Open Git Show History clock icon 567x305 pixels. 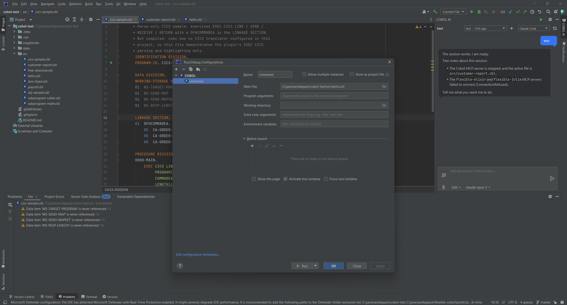[x=532, y=12]
